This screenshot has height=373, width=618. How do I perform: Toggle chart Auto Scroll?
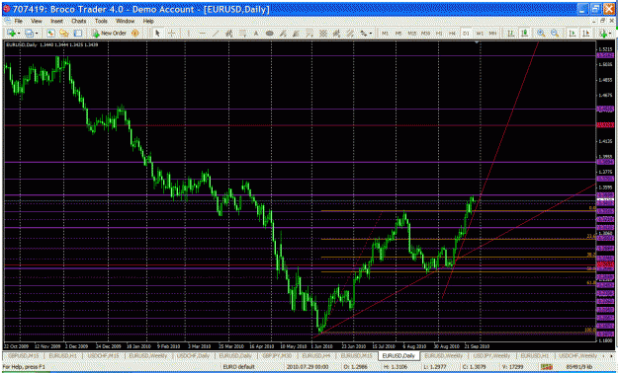pyautogui.click(x=573, y=34)
